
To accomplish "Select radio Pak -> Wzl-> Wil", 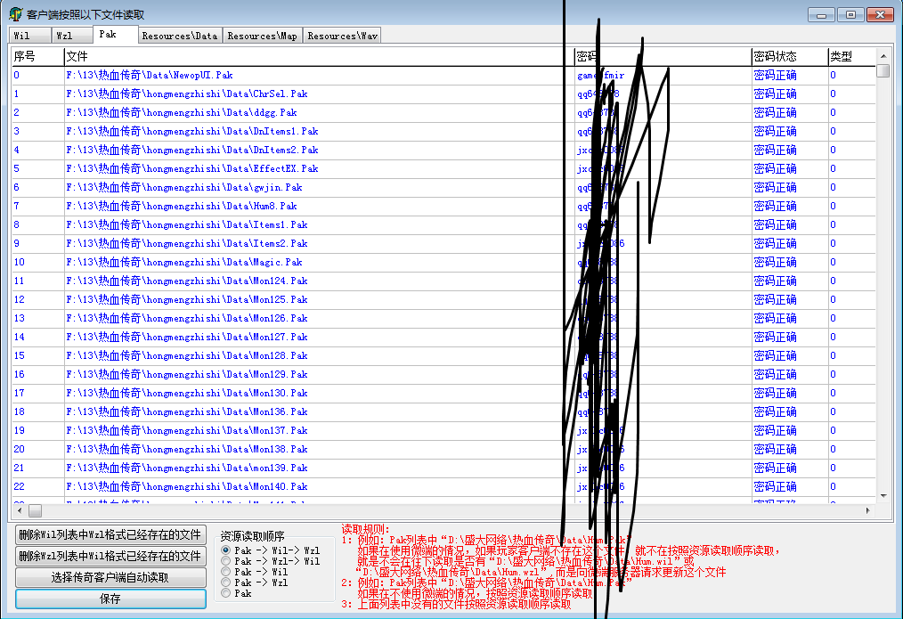I will click(271, 561).
